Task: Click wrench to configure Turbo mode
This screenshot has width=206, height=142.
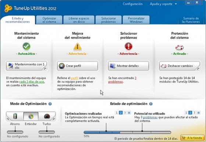Action: (x=54, y=119)
